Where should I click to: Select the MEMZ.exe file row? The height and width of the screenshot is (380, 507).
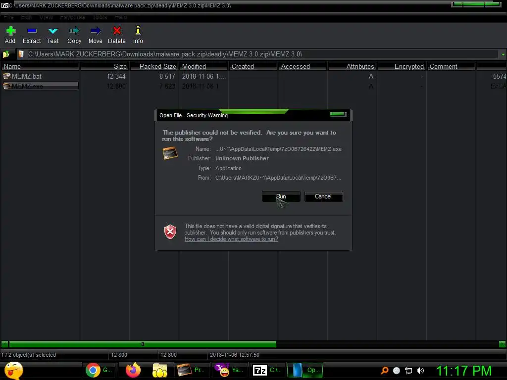pyautogui.click(x=253, y=86)
